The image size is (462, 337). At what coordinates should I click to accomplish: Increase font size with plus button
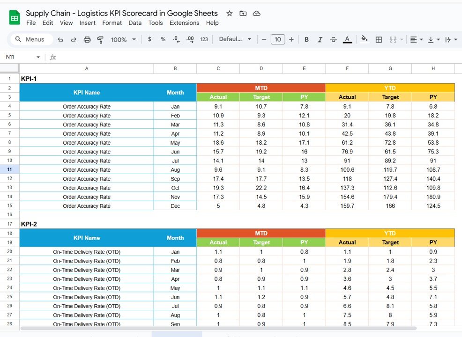[291, 39]
